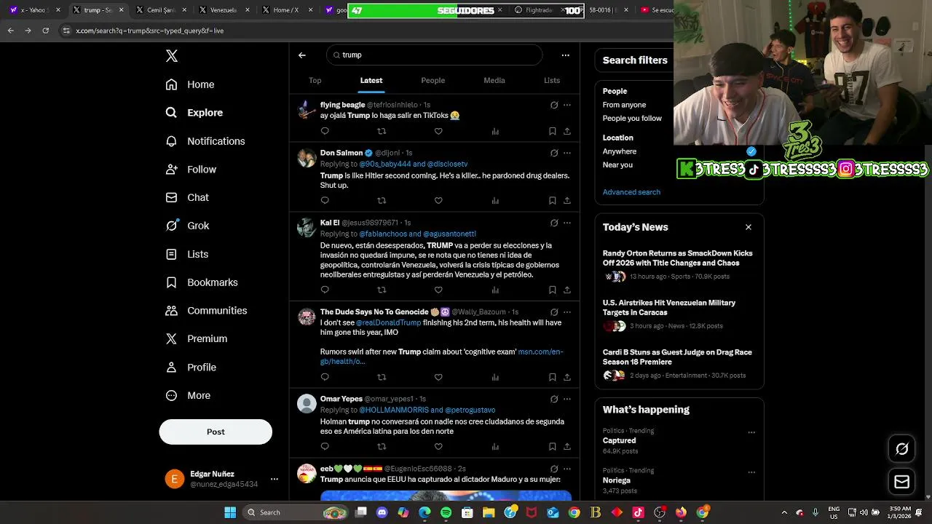
Task: Open Profile in the sidebar
Action: (191, 368)
